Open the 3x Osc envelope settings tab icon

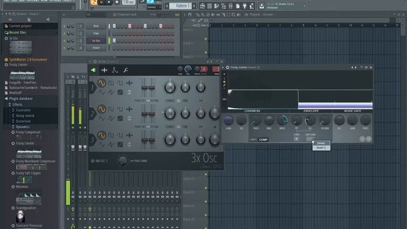(x=115, y=70)
